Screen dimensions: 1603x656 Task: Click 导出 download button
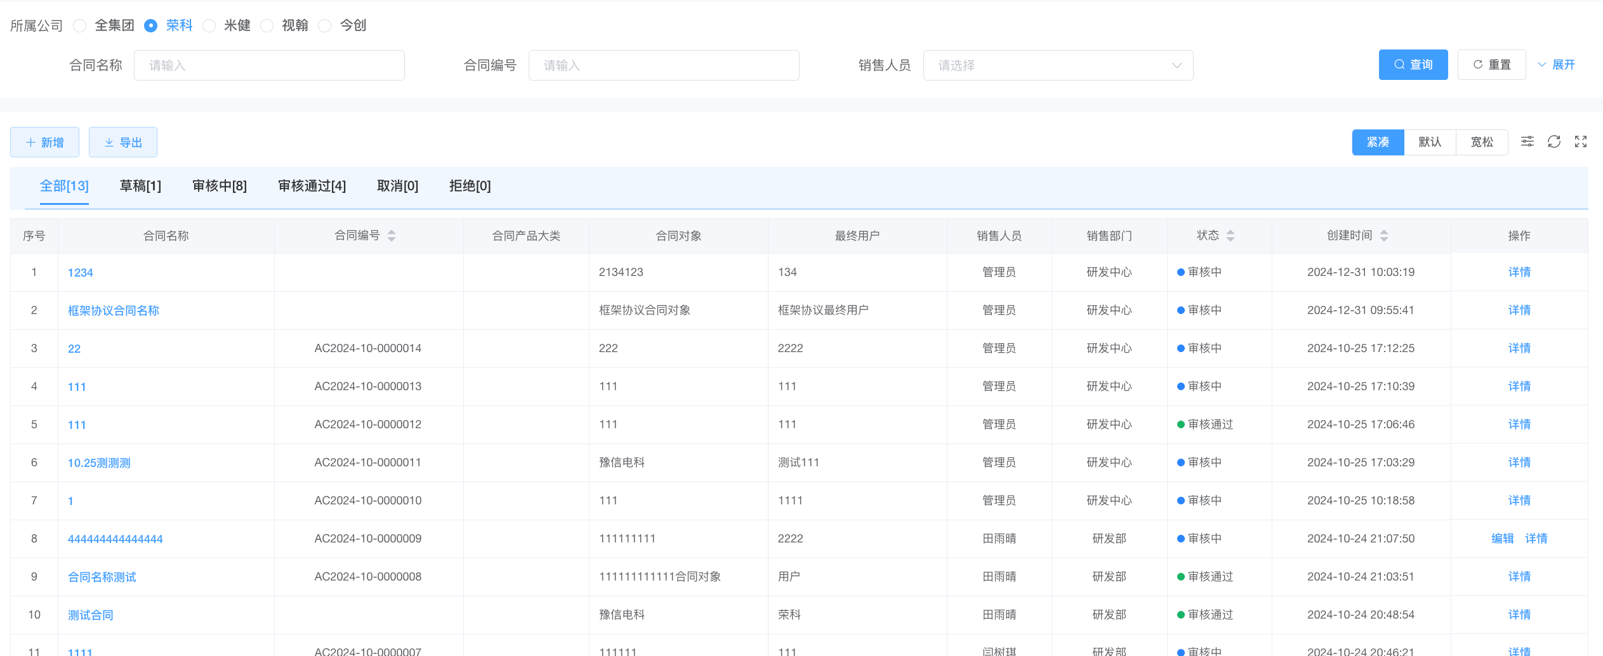tap(123, 142)
